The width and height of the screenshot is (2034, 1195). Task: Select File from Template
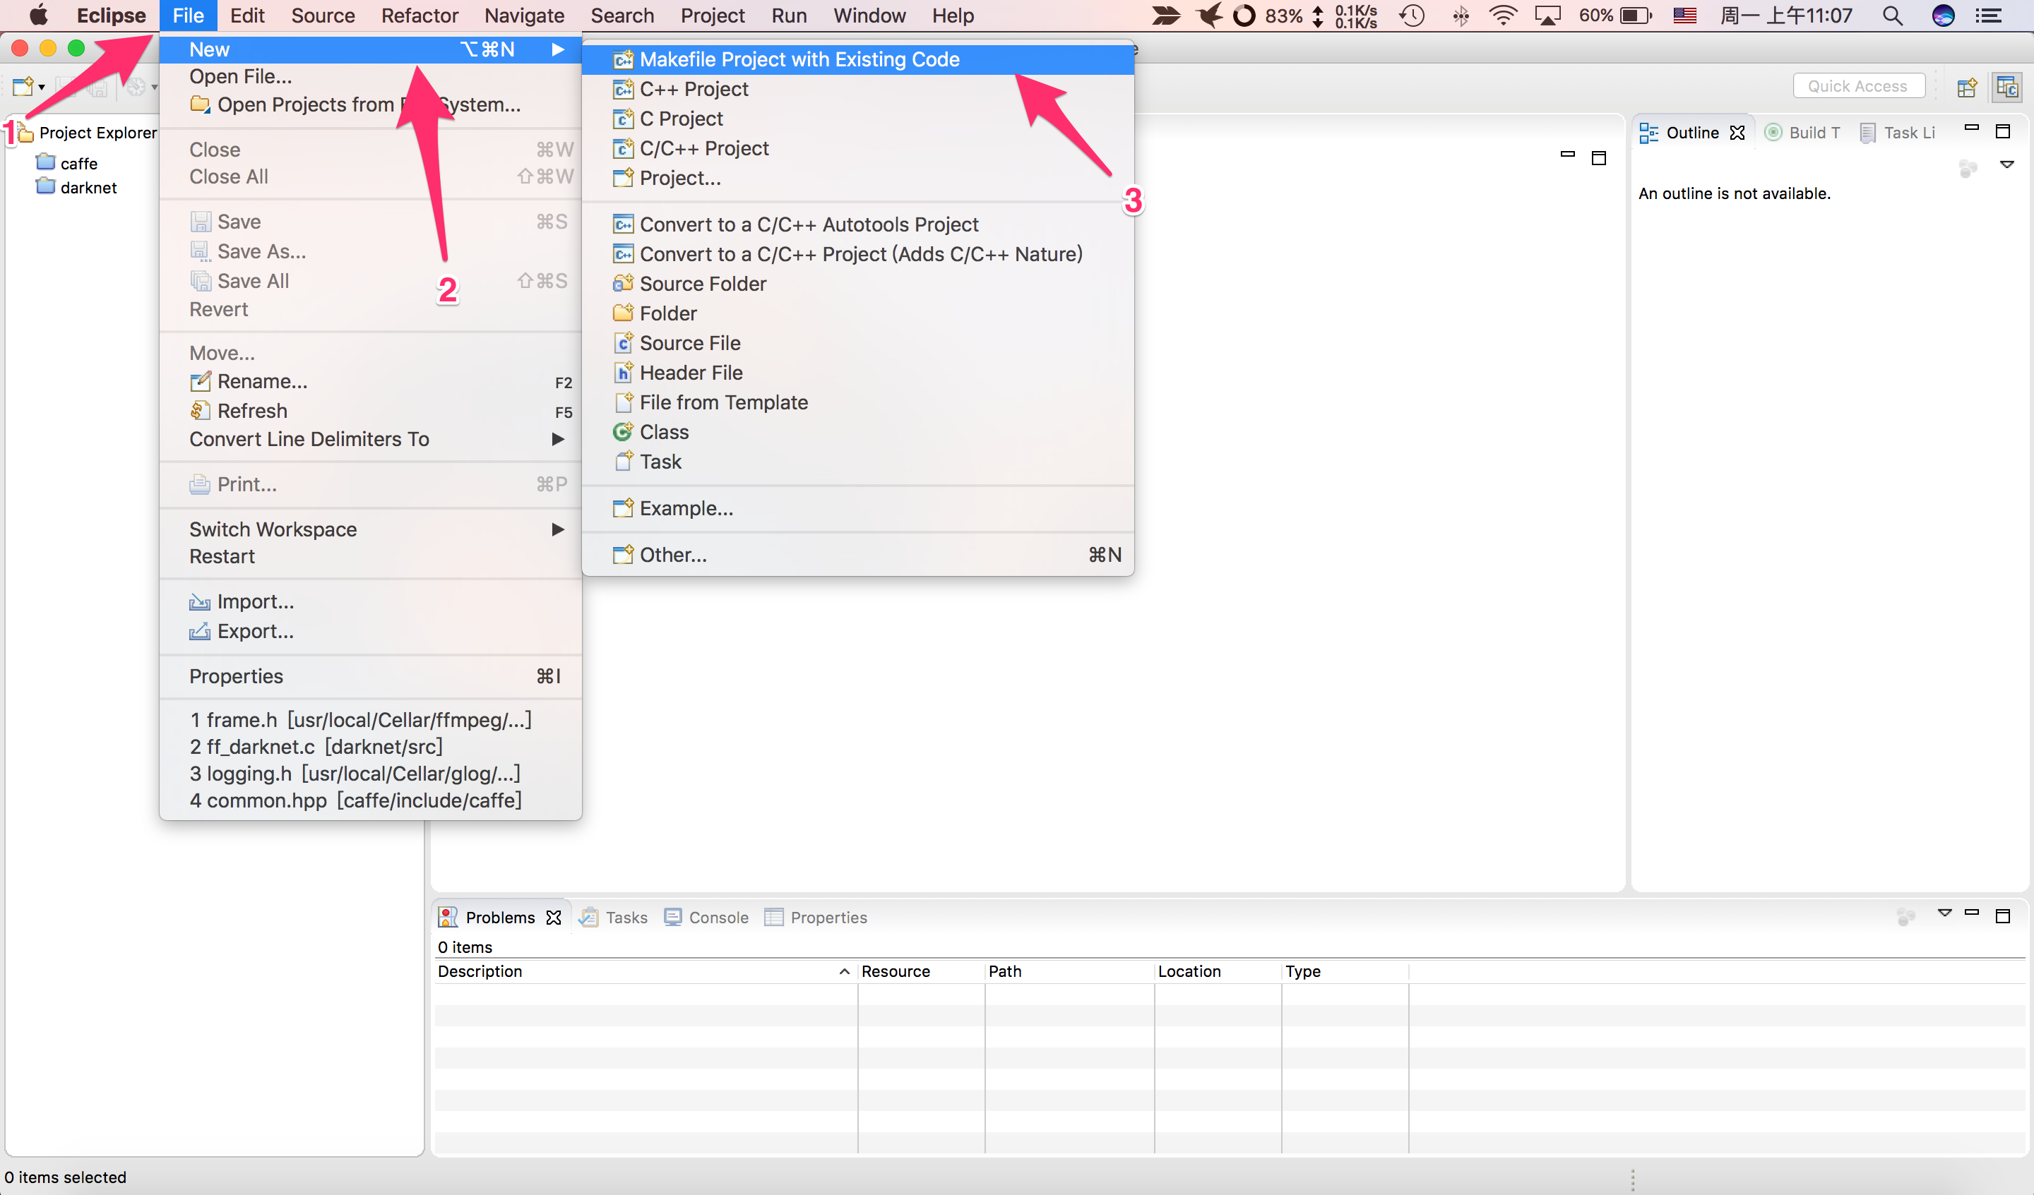pos(857,402)
